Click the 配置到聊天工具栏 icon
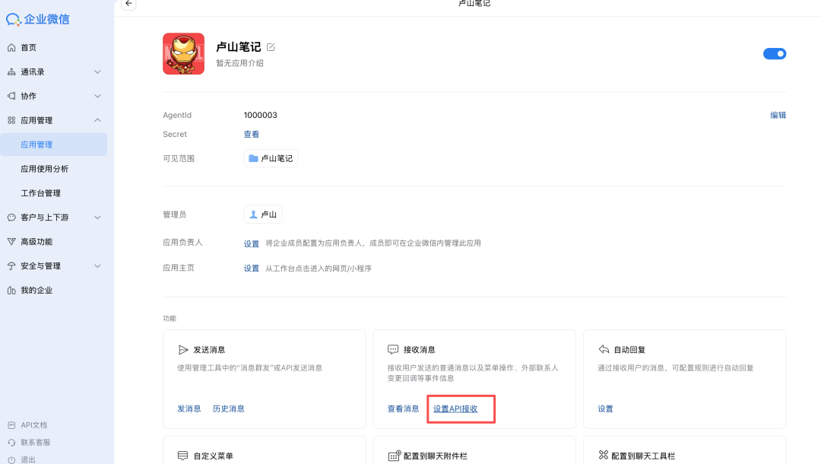 (604, 455)
